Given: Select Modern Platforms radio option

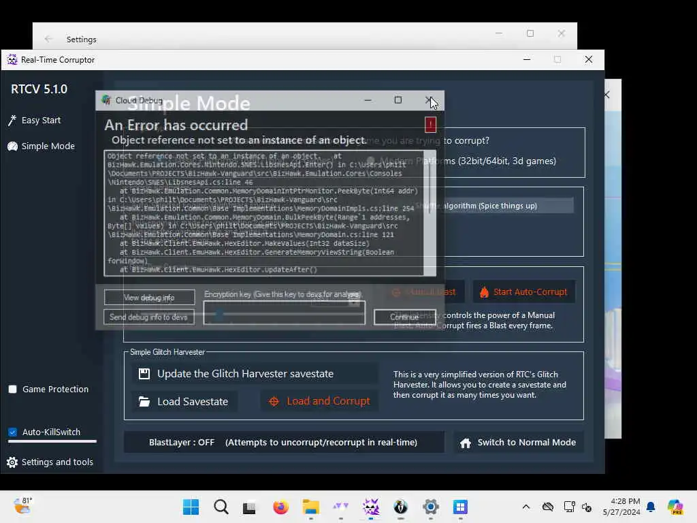Looking at the screenshot, I should pyautogui.click(x=371, y=161).
